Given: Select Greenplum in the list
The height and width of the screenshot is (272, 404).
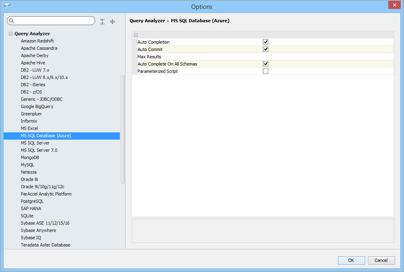Looking at the screenshot, I should [x=31, y=114].
